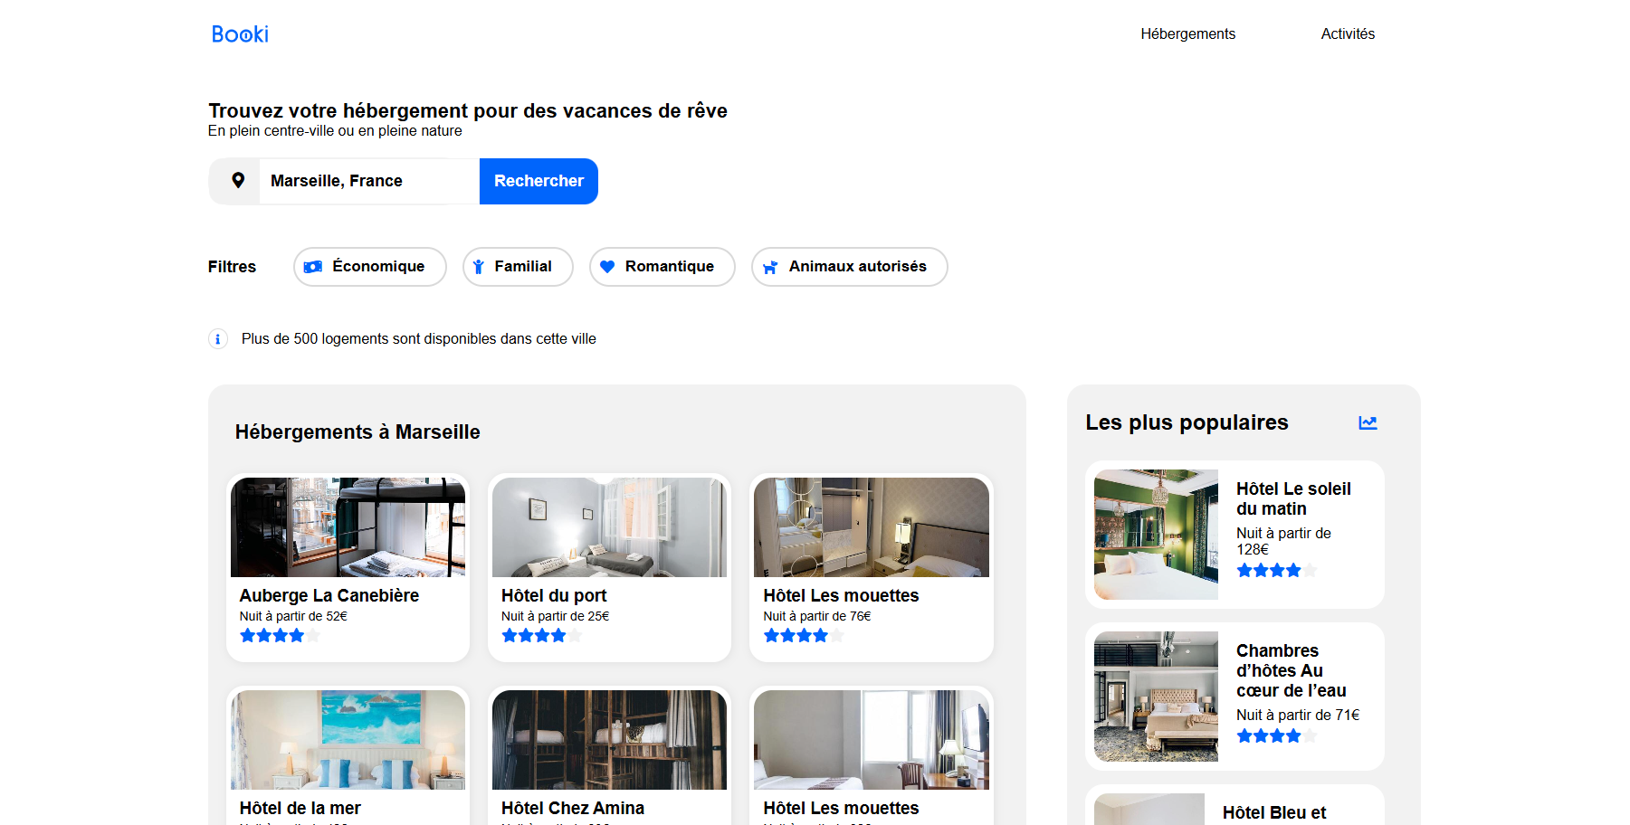Toggle the Économique filter
This screenshot has height=825, width=1630.
369,266
